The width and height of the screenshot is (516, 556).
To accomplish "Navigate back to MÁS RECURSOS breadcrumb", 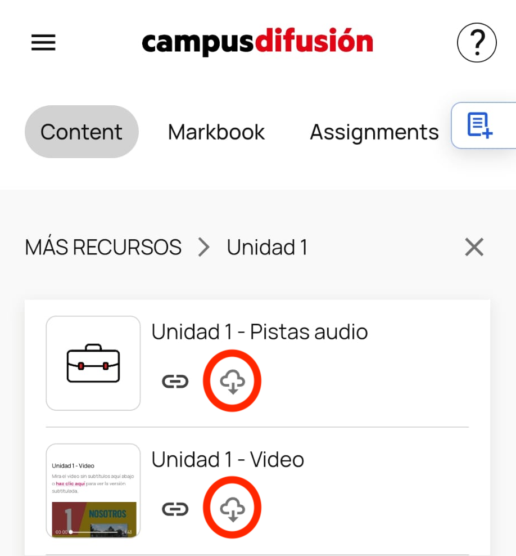I will [103, 247].
